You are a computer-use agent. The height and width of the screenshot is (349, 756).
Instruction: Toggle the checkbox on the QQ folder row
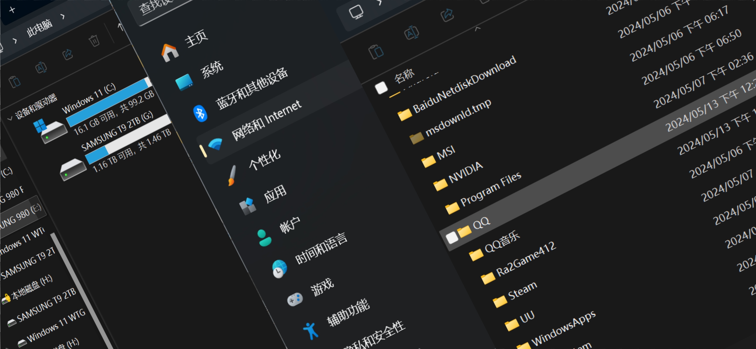click(x=452, y=237)
